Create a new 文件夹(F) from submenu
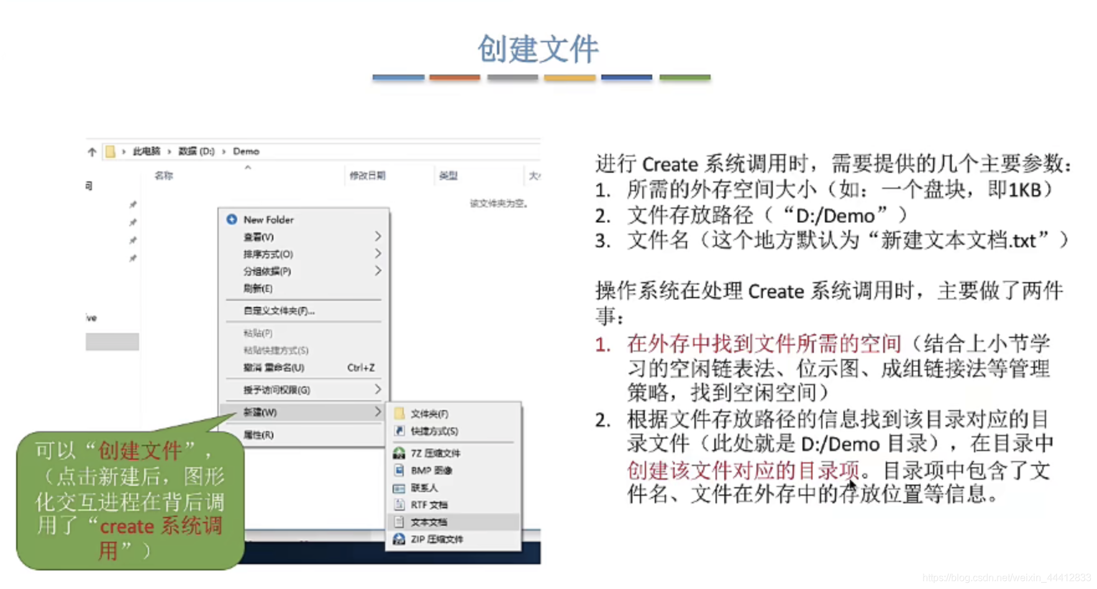This screenshot has width=1097, height=589. (454, 413)
